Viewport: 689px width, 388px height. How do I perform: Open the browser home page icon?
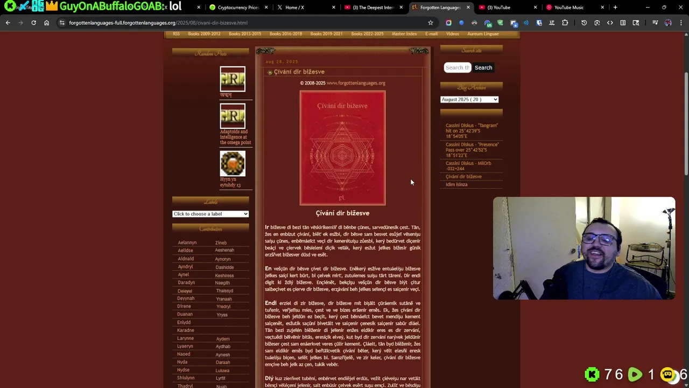(x=46, y=23)
